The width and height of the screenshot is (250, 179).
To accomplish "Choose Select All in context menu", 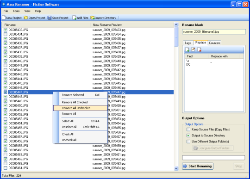I will (x=80, y=121).
